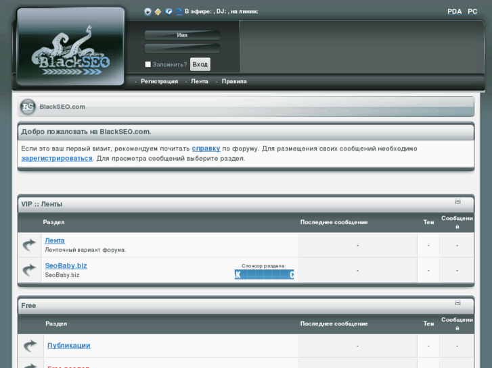The width and height of the screenshot is (492, 368).
Task: Click the arrow icon beside Публикации forum
Action: click(x=30, y=346)
